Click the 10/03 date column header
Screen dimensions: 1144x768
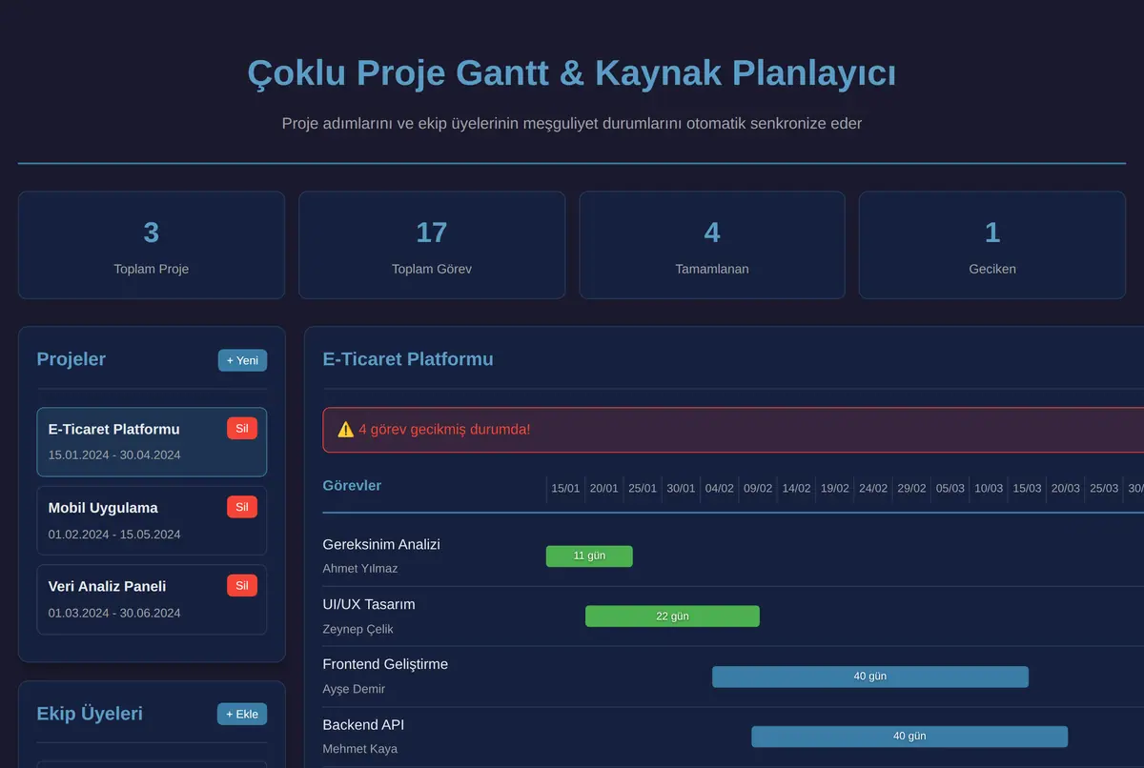pyautogui.click(x=989, y=489)
